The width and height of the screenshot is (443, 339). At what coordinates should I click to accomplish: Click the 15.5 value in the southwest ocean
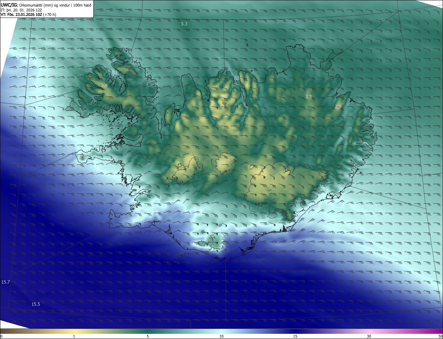[x=36, y=304]
